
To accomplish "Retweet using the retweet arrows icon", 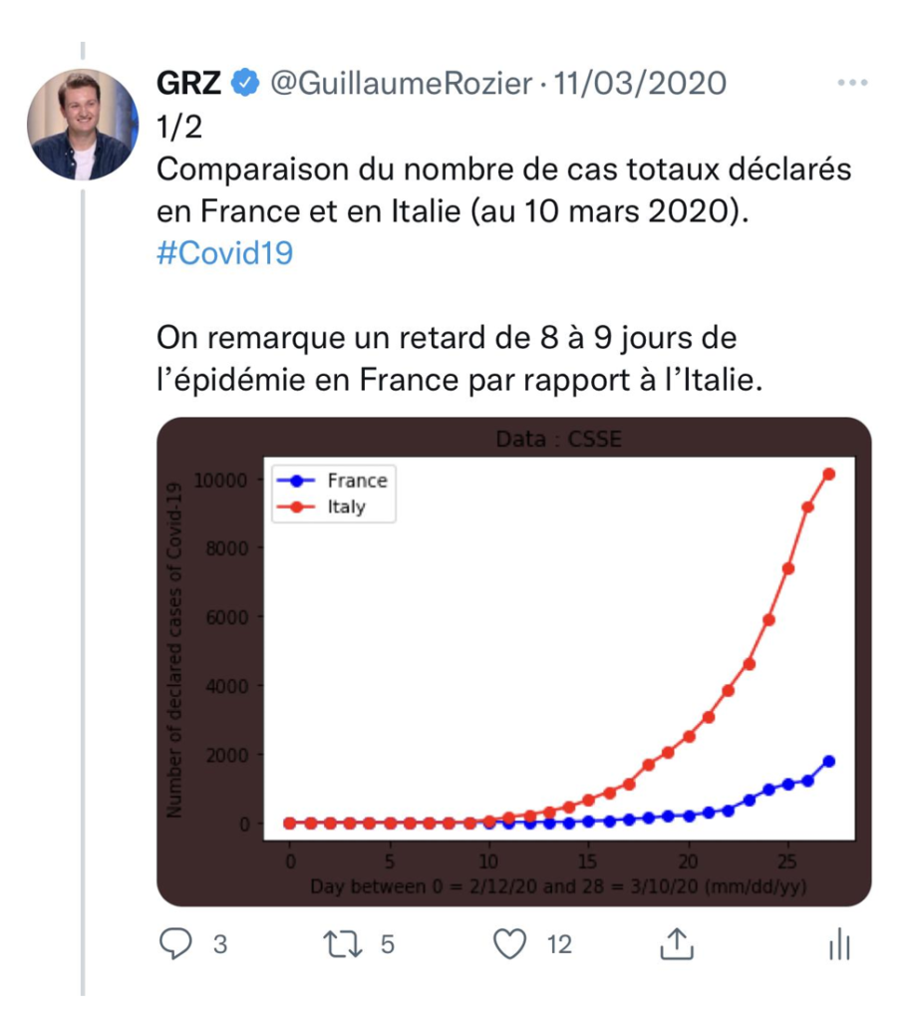I will click(x=343, y=944).
